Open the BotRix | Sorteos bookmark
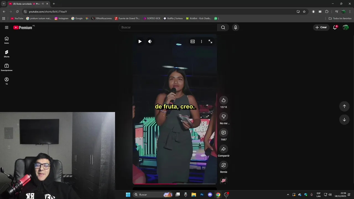The width and height of the screenshot is (354, 199). click(173, 19)
